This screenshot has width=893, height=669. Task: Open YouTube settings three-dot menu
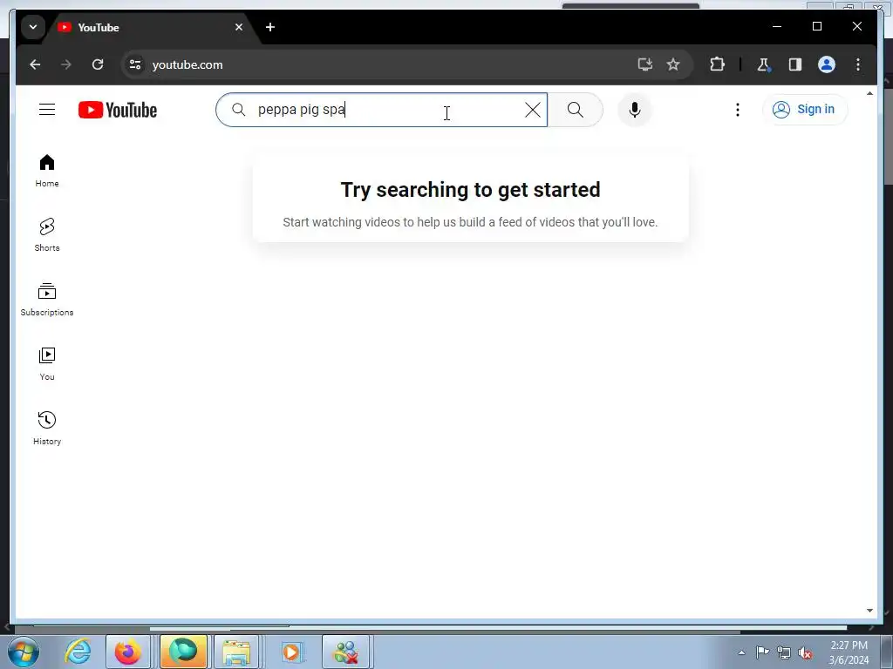point(738,110)
